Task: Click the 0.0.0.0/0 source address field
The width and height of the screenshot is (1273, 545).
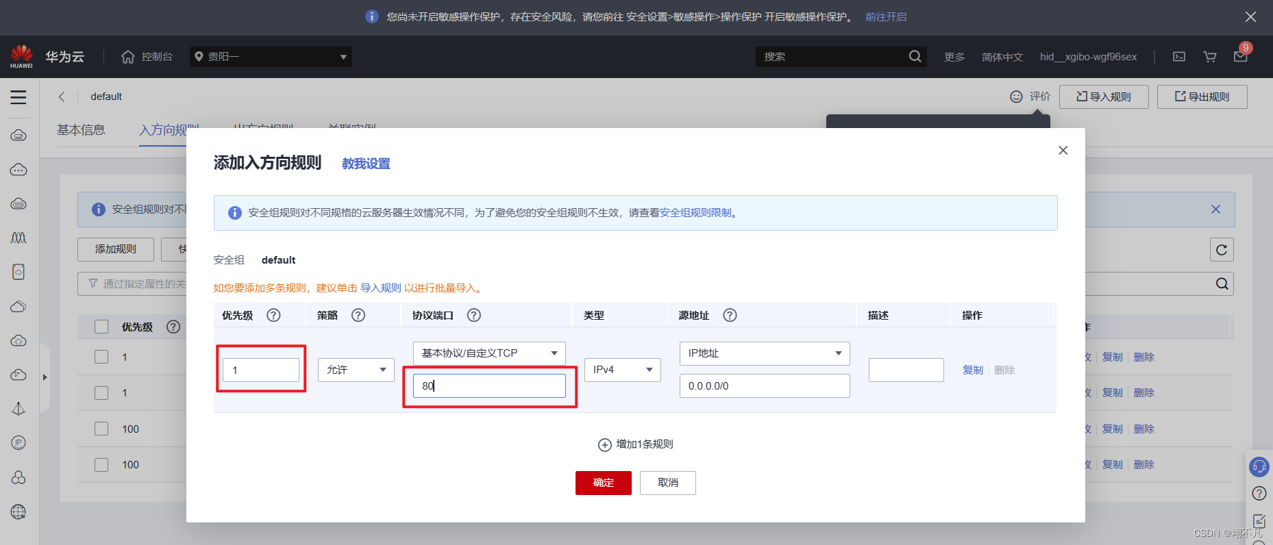Action: click(765, 385)
